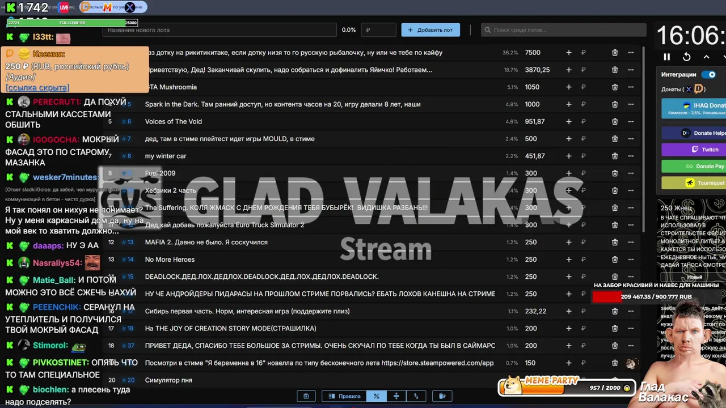Delete the No More Heroes lot
The width and height of the screenshot is (726, 408).
click(x=615, y=260)
